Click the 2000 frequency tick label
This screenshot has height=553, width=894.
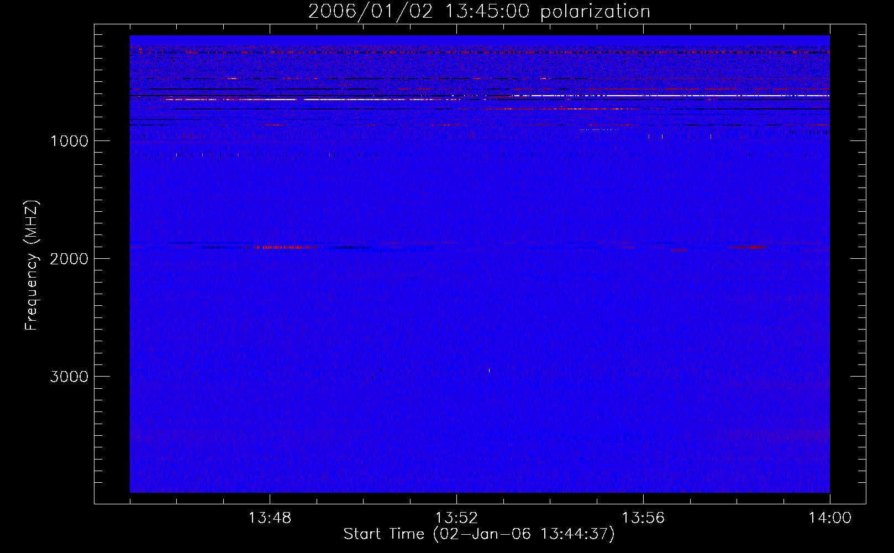69,259
